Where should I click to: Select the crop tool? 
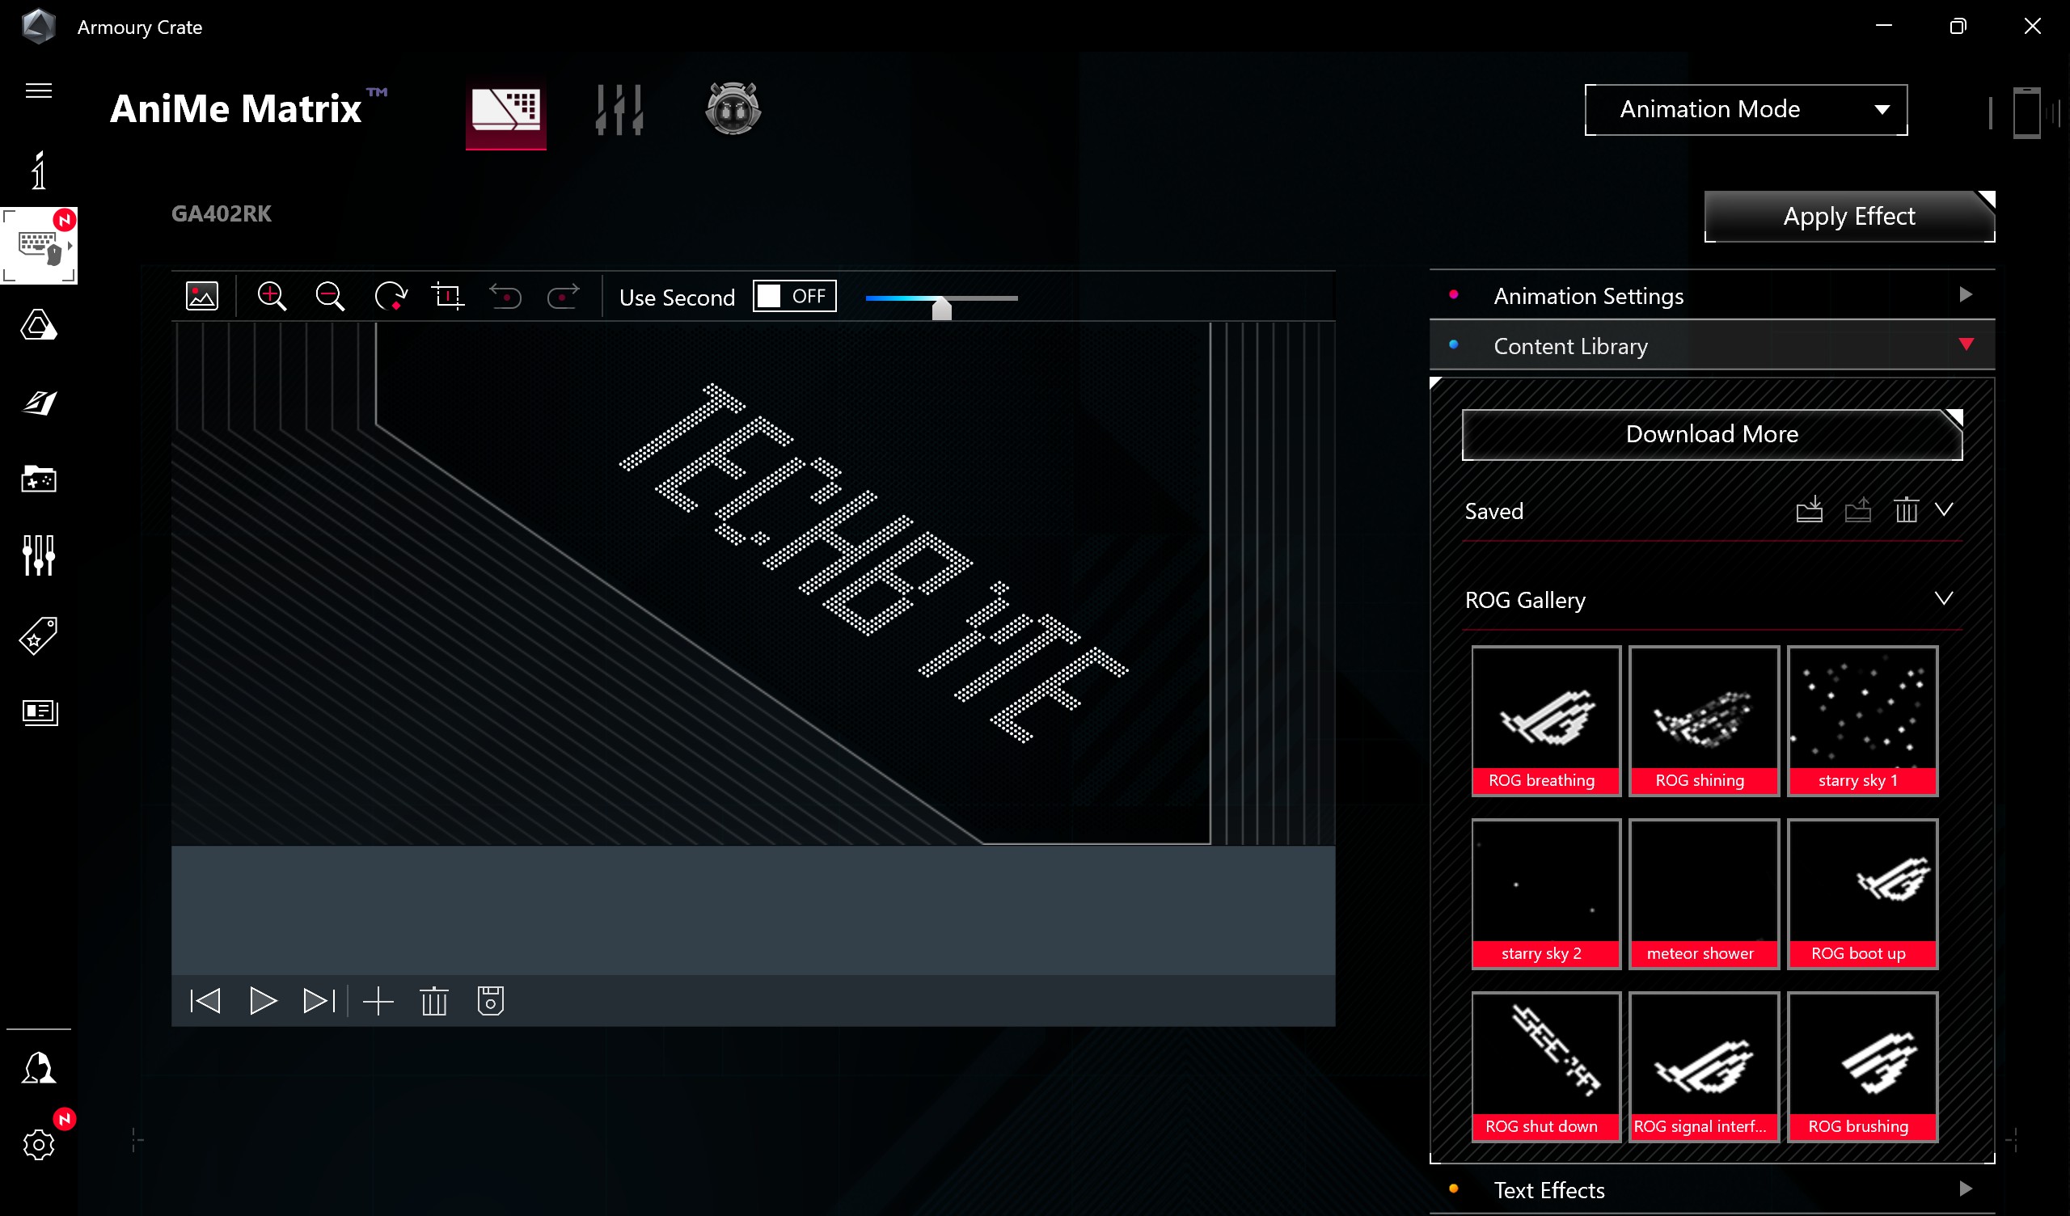(x=449, y=296)
